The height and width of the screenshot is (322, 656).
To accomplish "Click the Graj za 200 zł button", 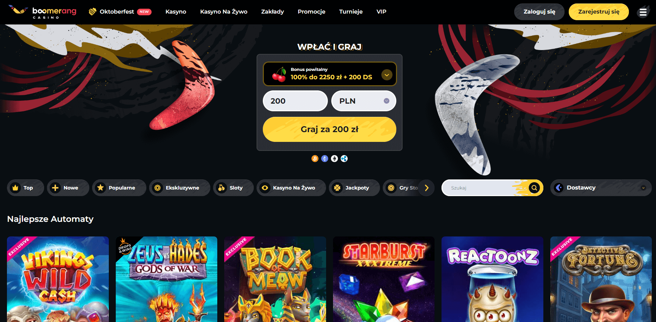I will pos(330,129).
